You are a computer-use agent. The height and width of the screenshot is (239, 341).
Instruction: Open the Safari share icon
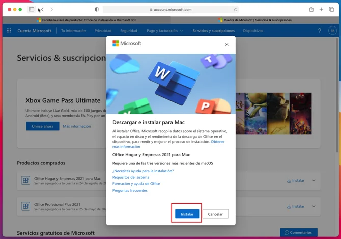coord(311,9)
